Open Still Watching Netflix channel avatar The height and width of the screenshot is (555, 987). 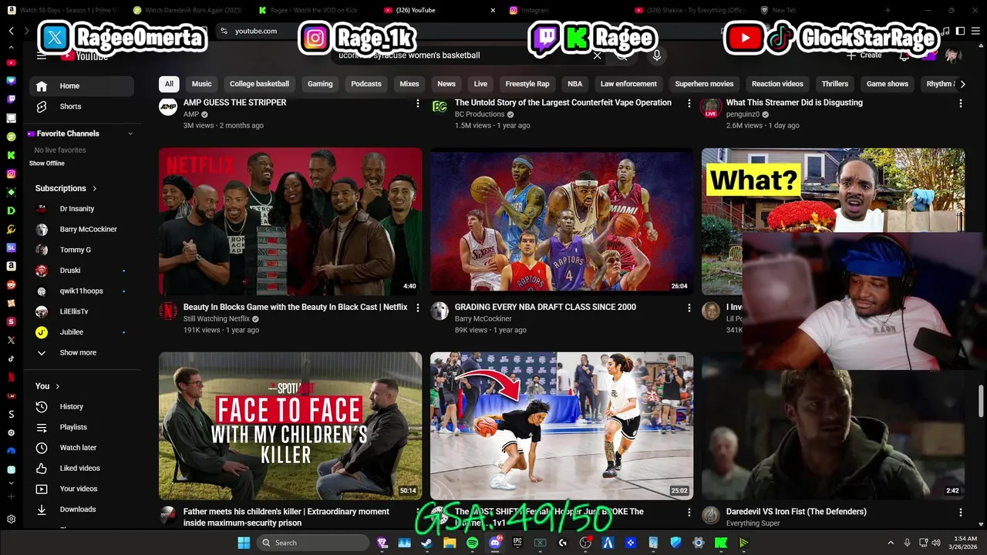(x=168, y=311)
